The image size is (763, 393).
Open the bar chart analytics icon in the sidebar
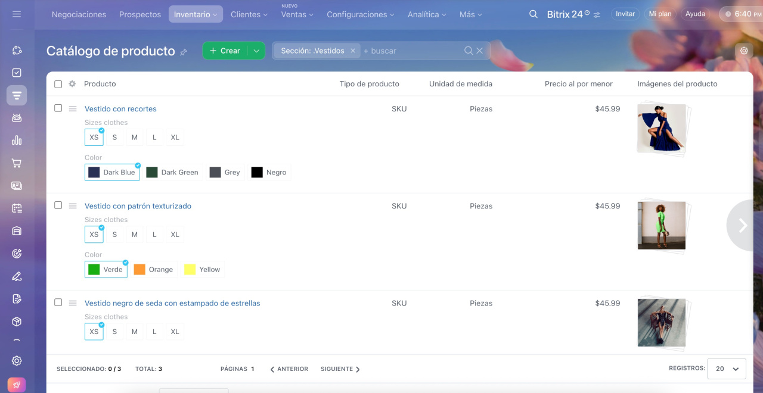pos(17,141)
